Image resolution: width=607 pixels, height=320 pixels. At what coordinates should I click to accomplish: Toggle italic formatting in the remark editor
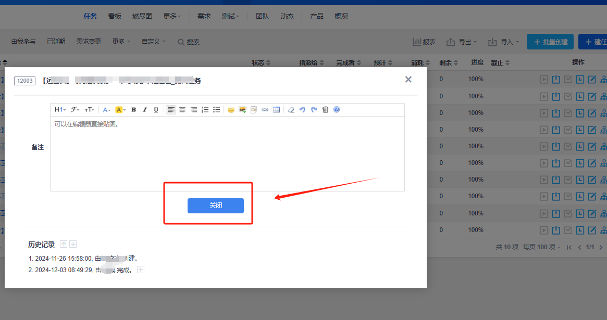coord(145,110)
